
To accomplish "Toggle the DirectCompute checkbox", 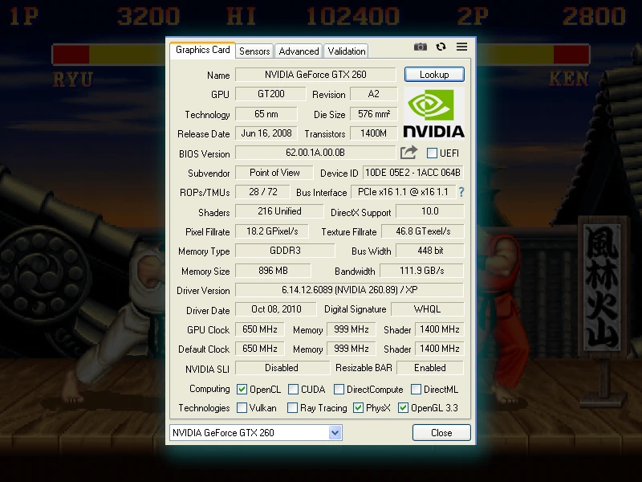I will tap(339, 390).
